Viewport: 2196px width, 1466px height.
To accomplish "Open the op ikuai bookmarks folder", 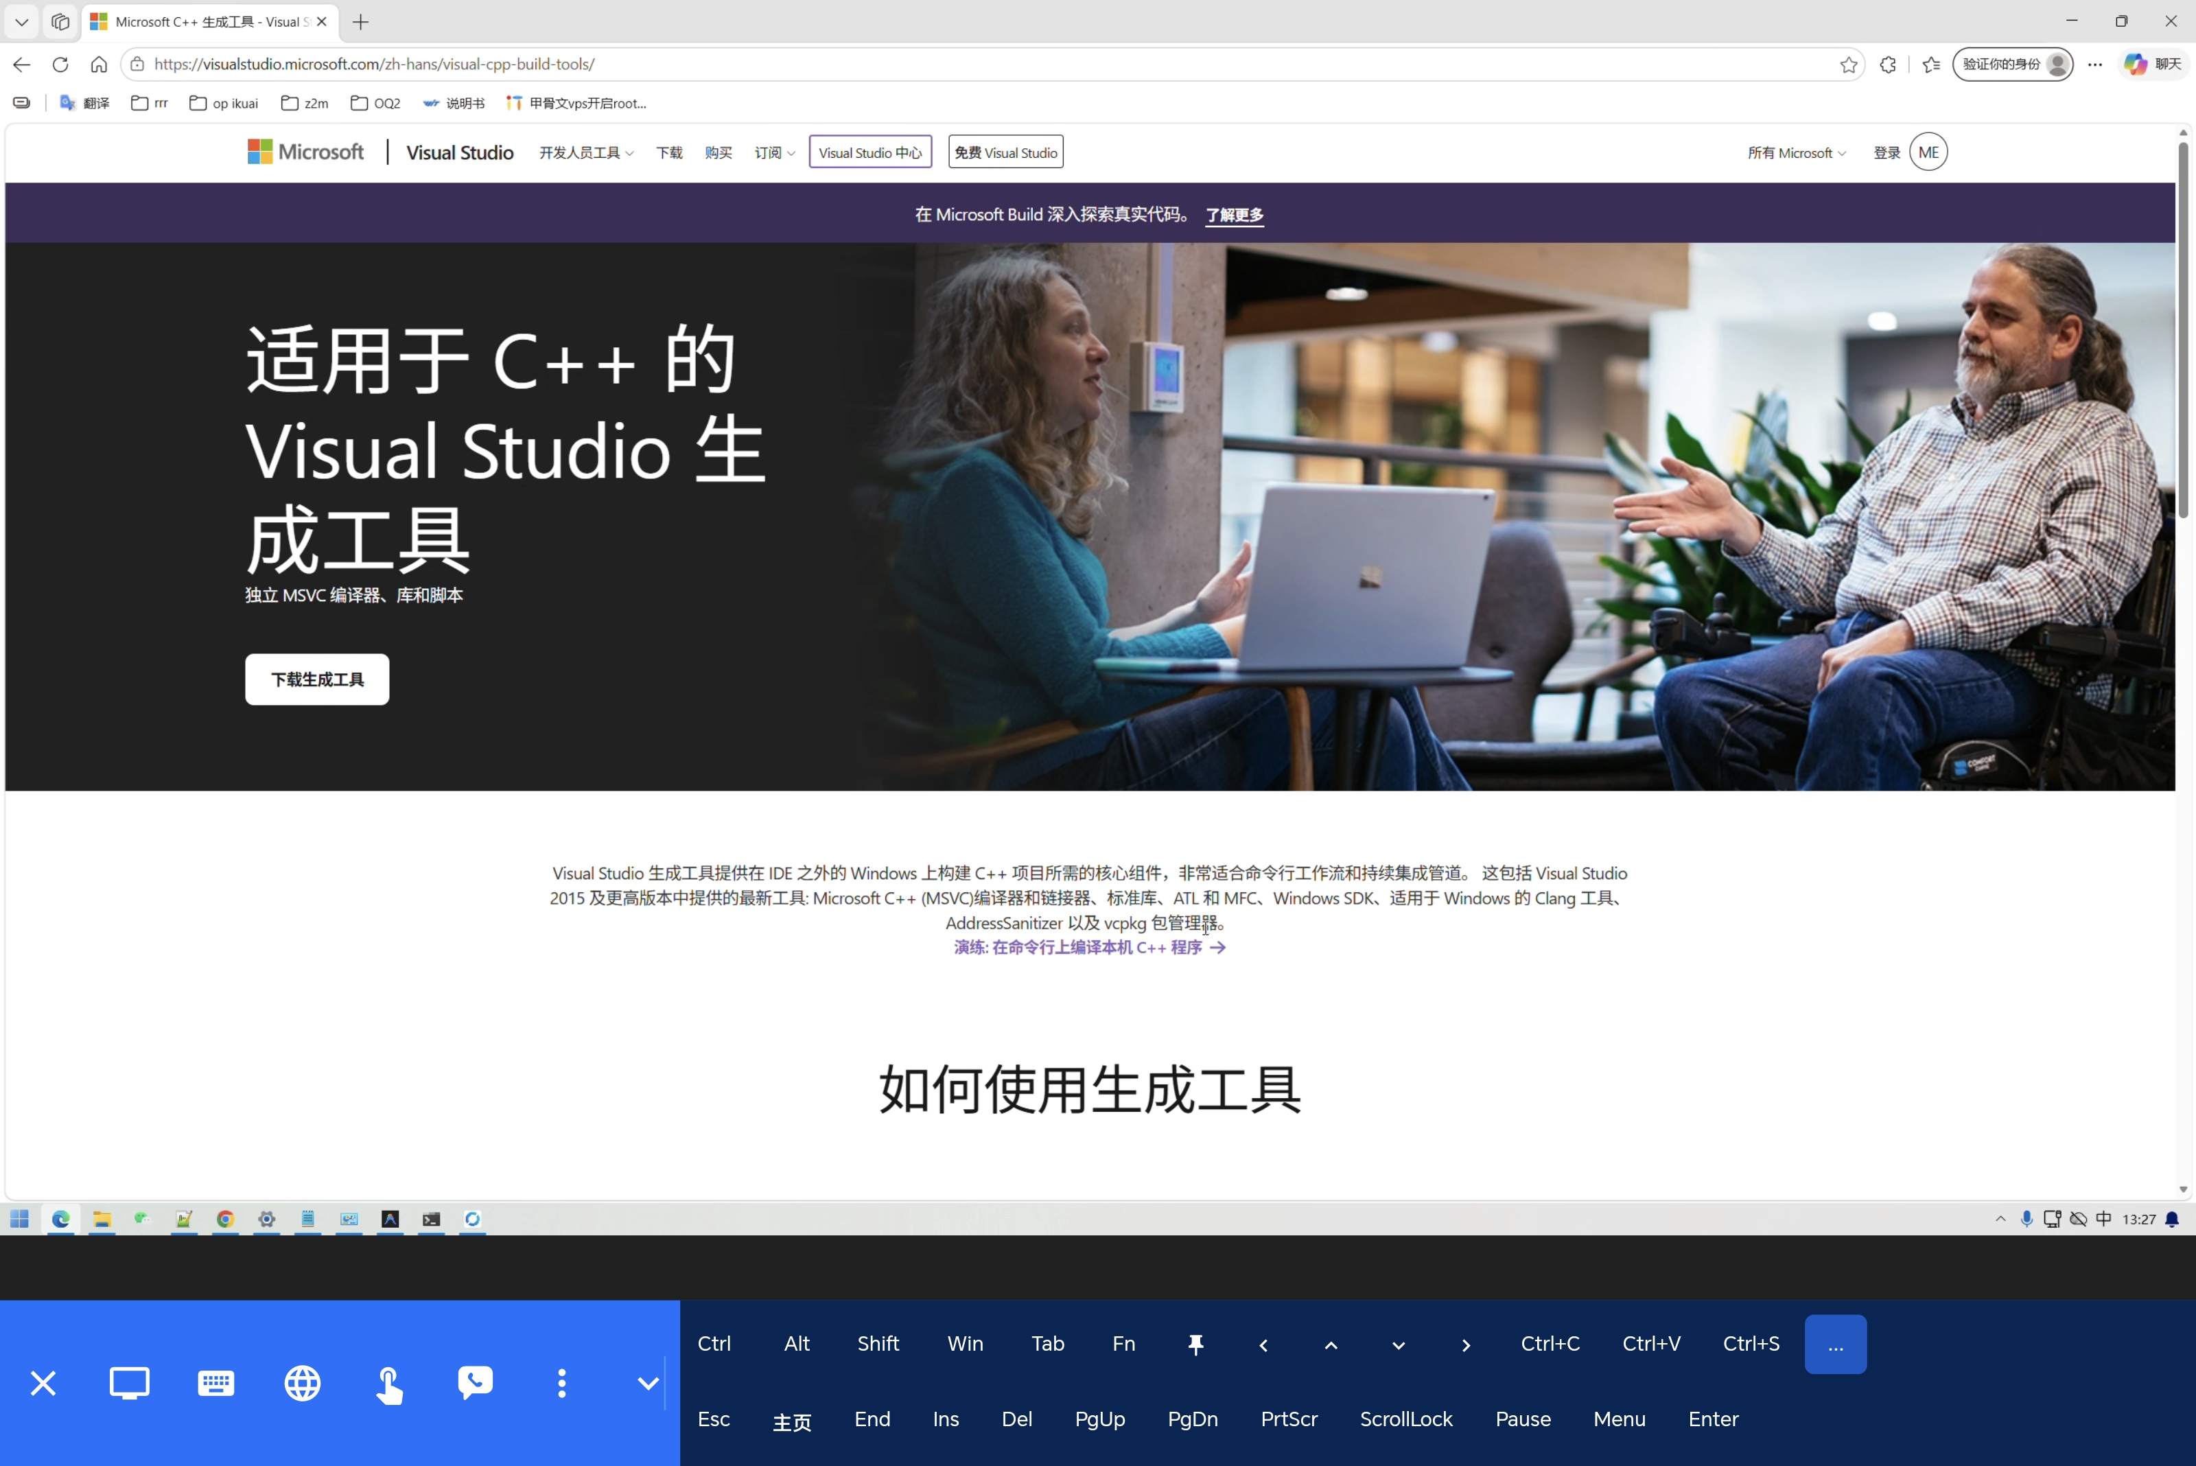I will (224, 103).
